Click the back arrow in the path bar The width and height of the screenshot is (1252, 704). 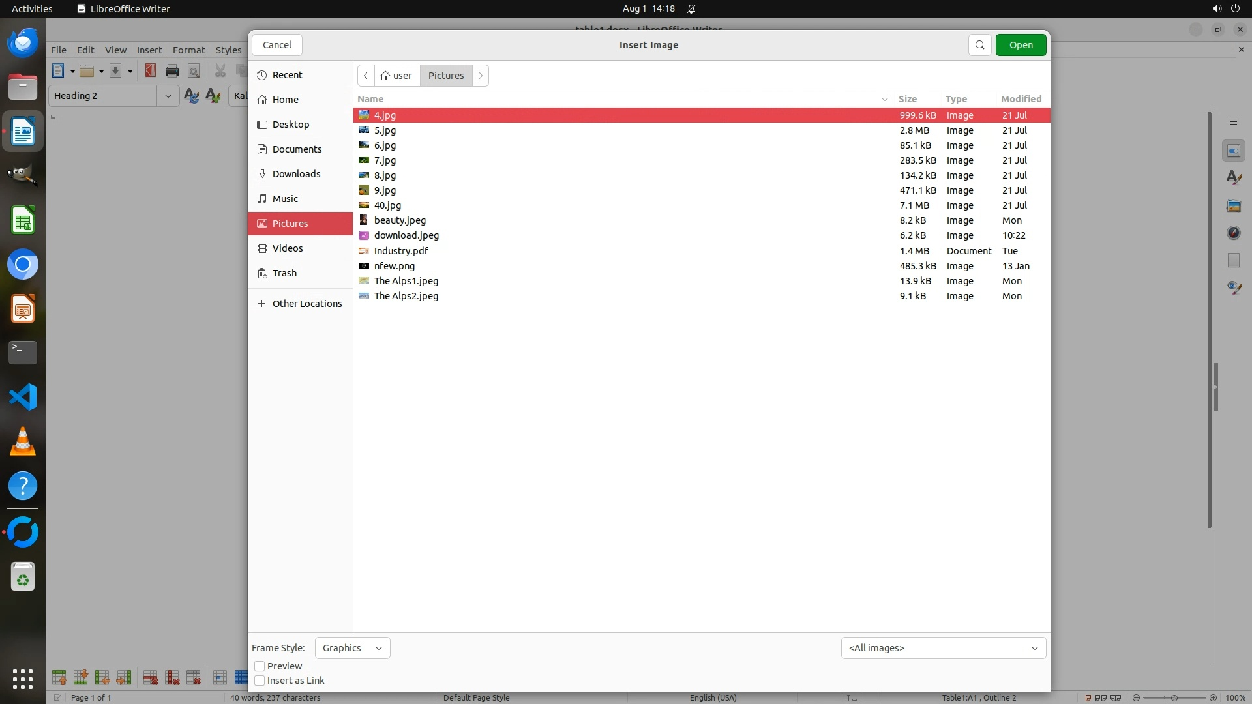(366, 76)
